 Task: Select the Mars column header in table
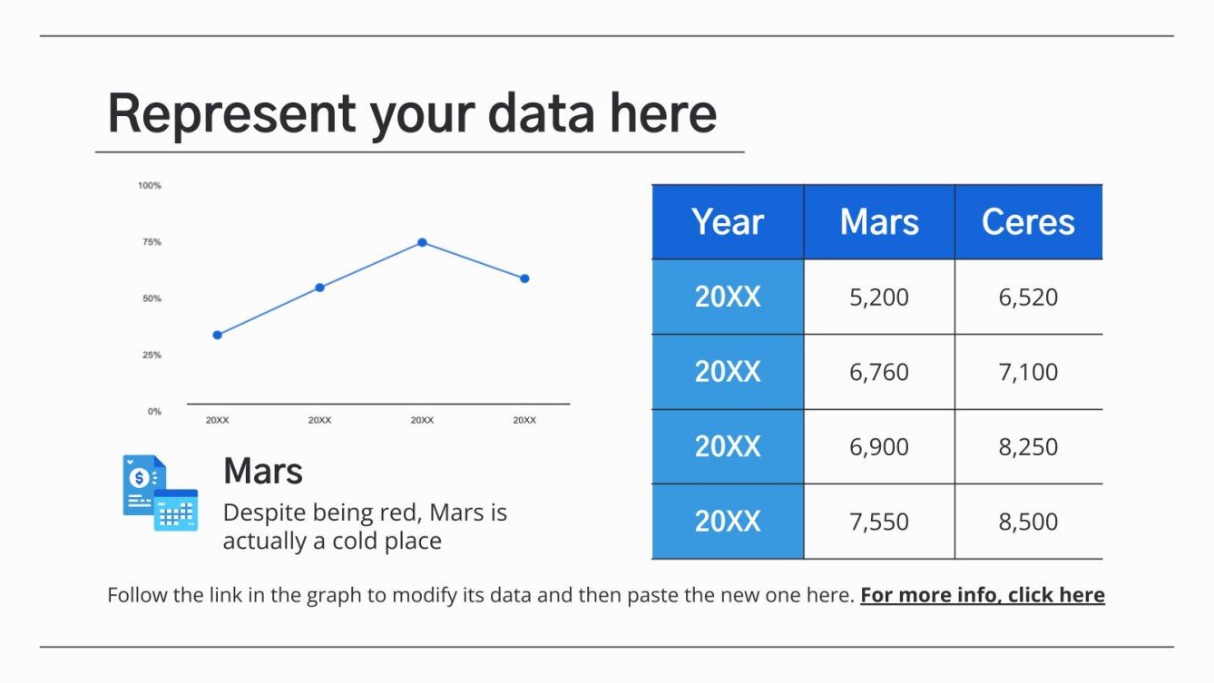879,222
